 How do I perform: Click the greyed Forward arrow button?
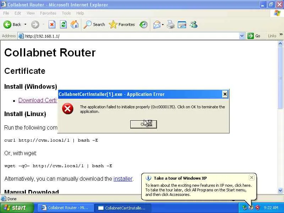click(35, 24)
